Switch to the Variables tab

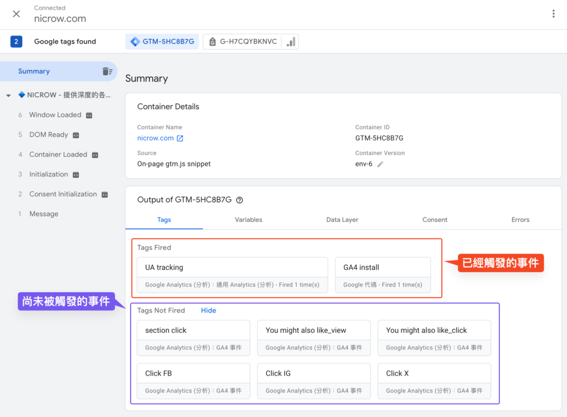point(249,220)
